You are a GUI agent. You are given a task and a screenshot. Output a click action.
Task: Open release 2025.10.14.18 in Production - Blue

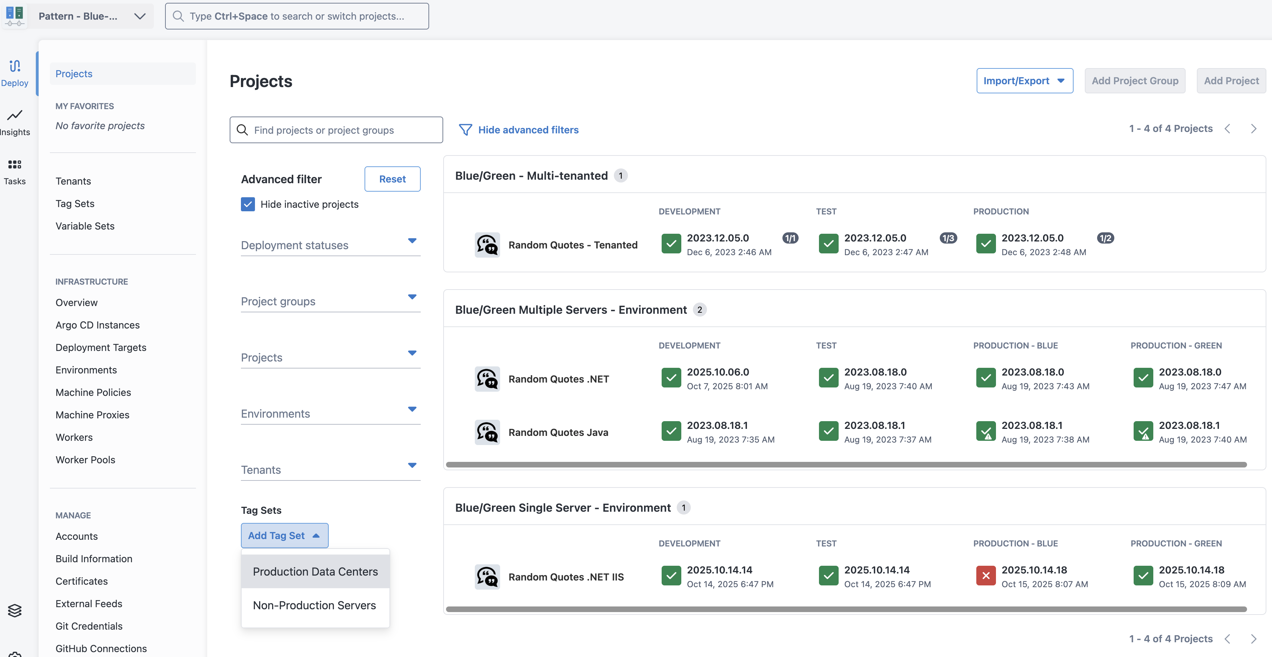(x=1034, y=570)
